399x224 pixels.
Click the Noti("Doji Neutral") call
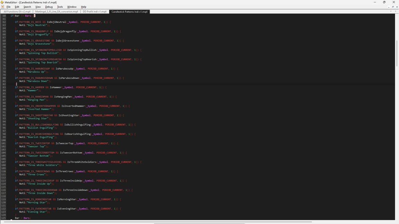pyautogui.click(x=34, y=25)
